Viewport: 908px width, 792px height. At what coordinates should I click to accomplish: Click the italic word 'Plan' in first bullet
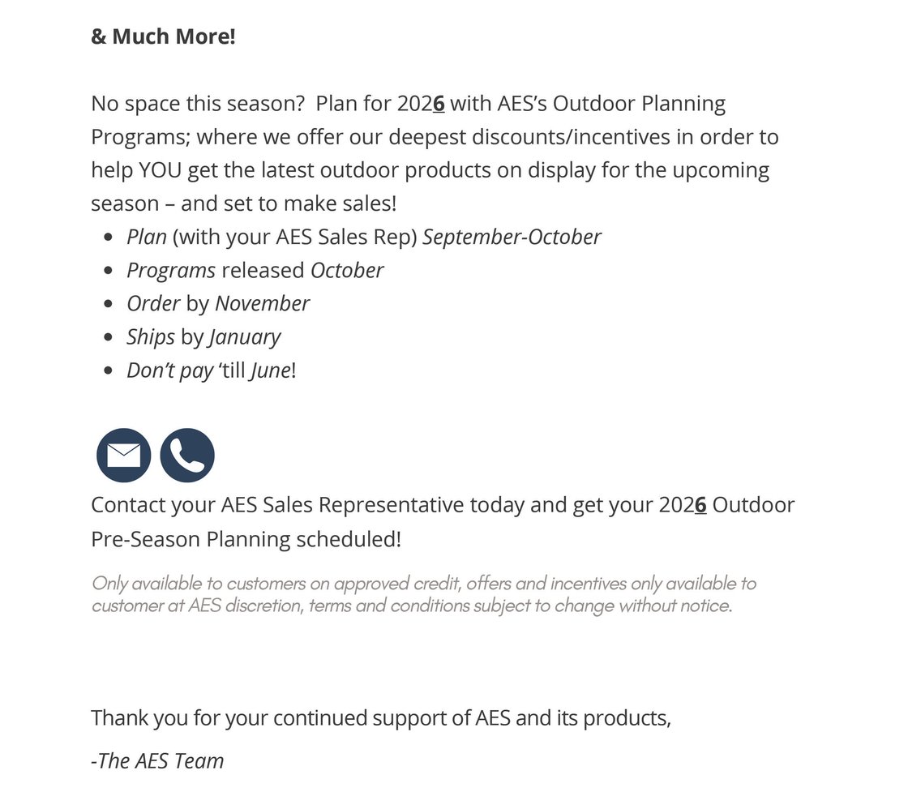pyautogui.click(x=147, y=237)
